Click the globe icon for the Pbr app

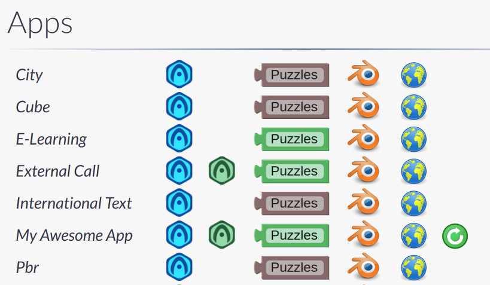click(x=414, y=268)
